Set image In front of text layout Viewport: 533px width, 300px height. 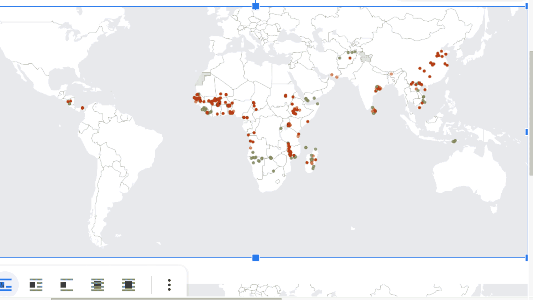click(x=128, y=285)
